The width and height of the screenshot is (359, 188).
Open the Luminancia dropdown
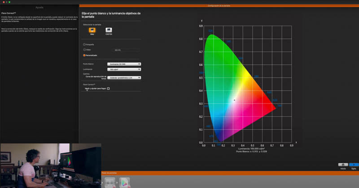(124, 69)
